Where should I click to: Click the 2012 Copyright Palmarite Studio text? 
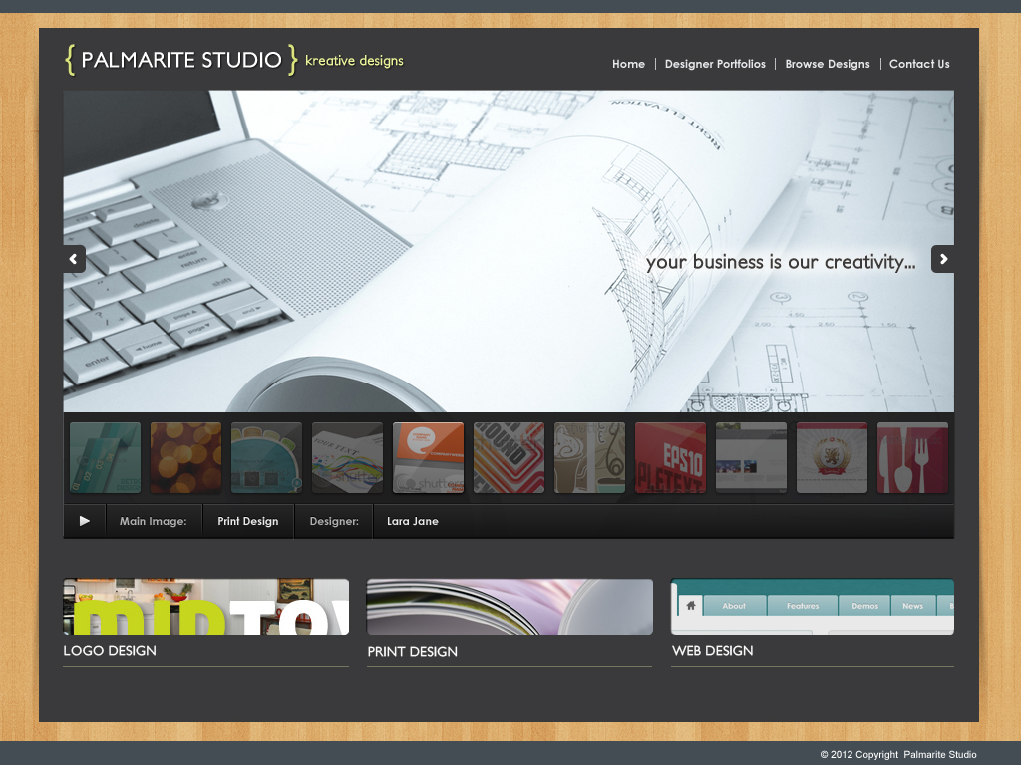pyautogui.click(x=898, y=755)
